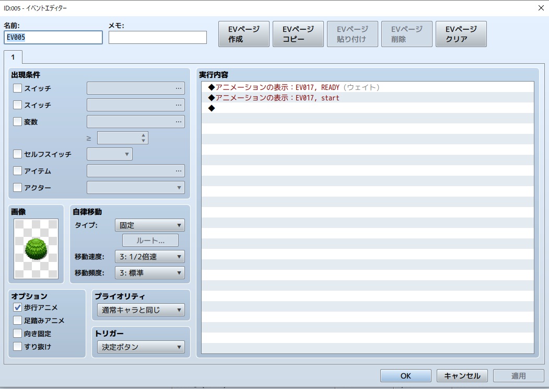Screen dimensions: 549x389
Task: Expand プライオリティ dropdown 通常キャラと同じ
Action: click(141, 310)
